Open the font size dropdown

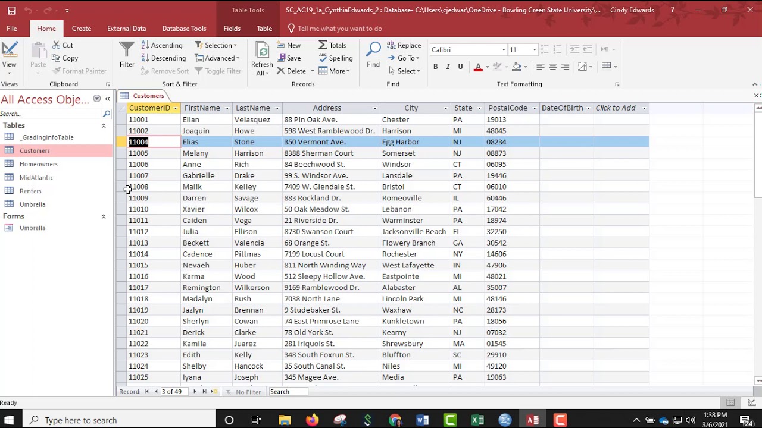534,49
